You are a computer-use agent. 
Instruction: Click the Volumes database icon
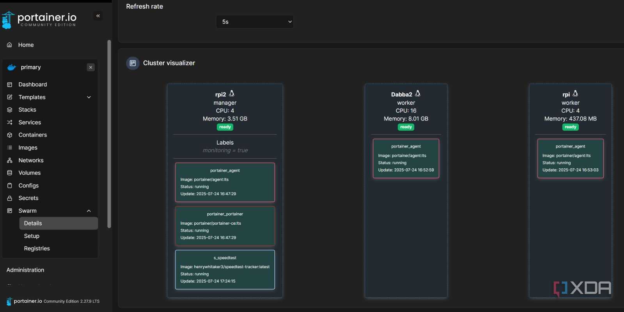(10, 173)
